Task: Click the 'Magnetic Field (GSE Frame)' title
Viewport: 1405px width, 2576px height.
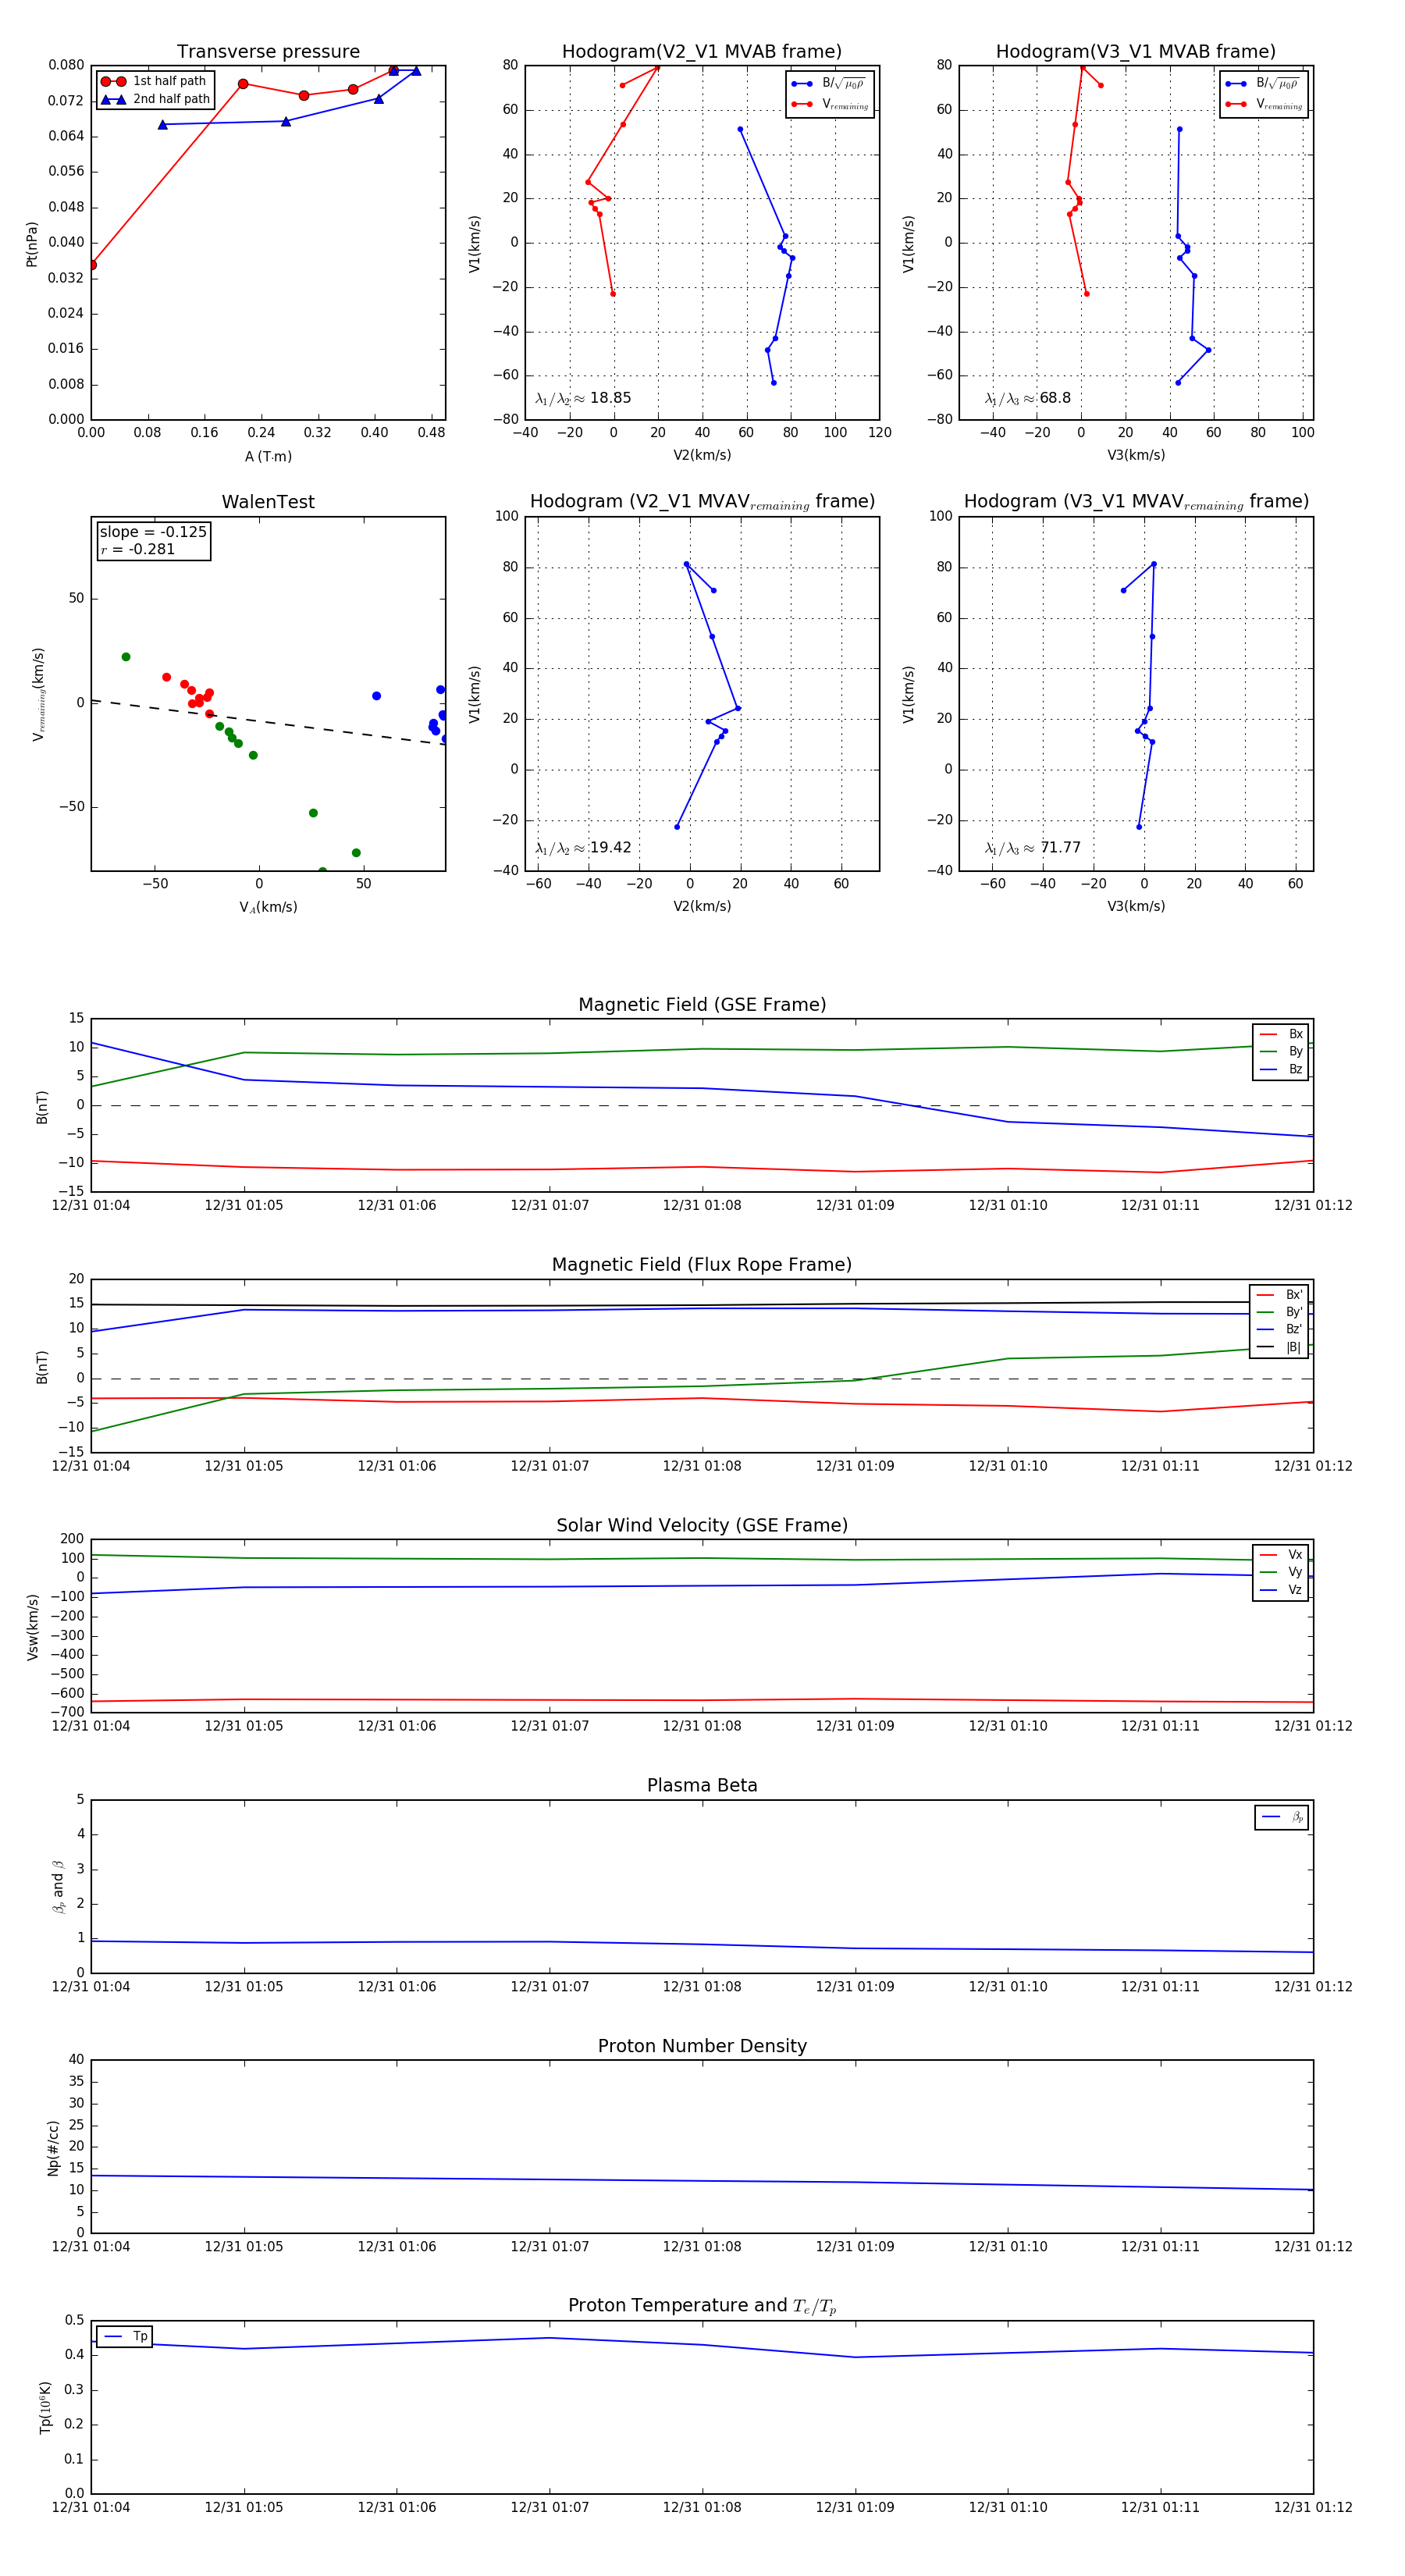Action: [x=702, y=1005]
